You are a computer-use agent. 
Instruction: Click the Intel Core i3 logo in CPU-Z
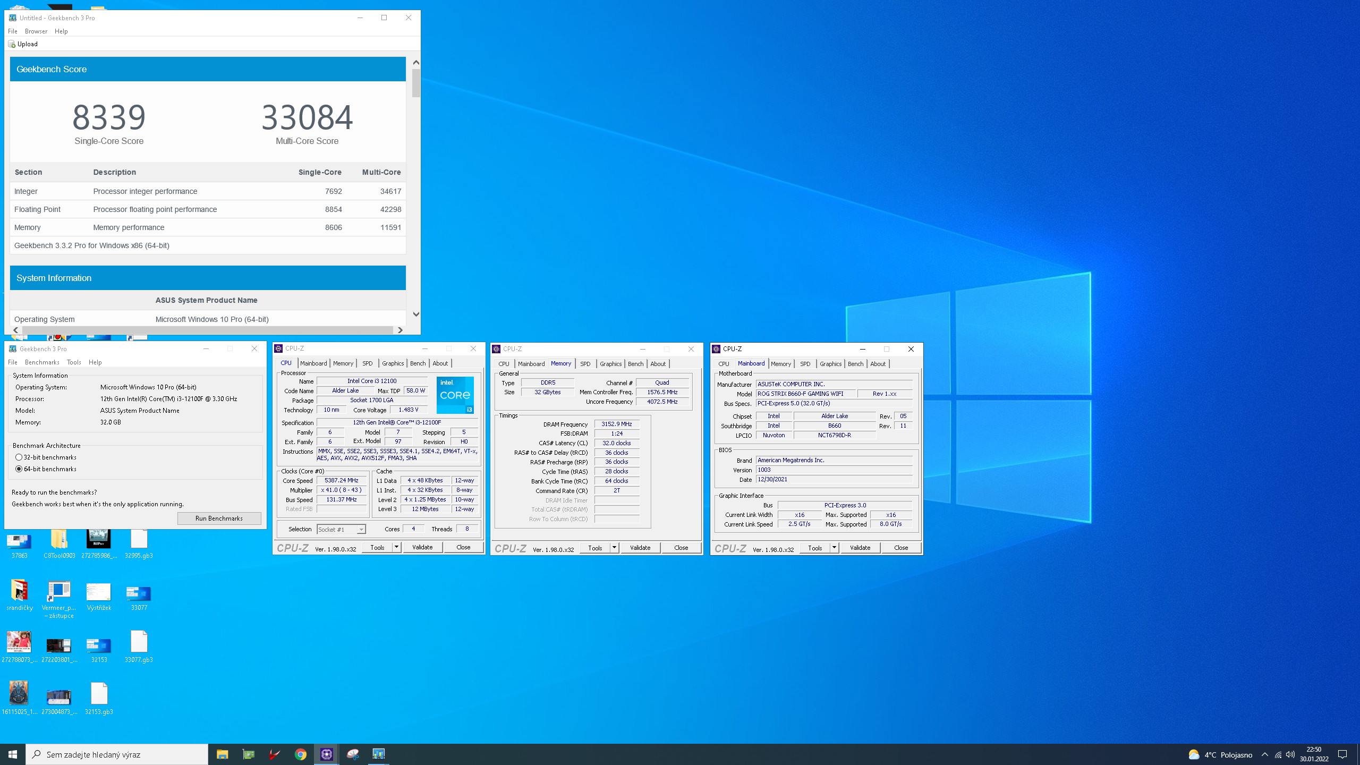455,395
